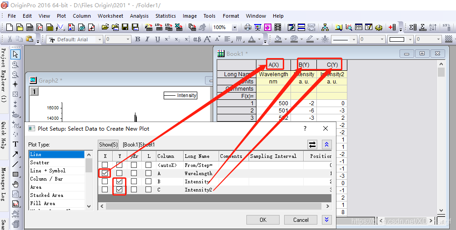
Task: Open the Statistics menu
Action: coord(165,16)
